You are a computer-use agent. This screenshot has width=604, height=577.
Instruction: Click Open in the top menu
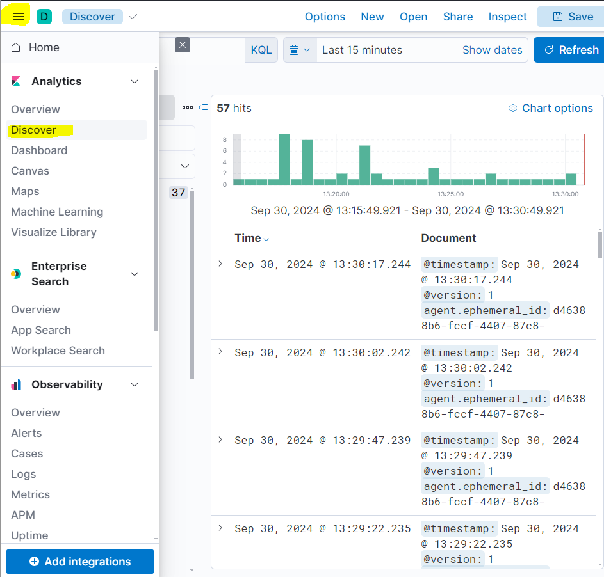point(413,17)
